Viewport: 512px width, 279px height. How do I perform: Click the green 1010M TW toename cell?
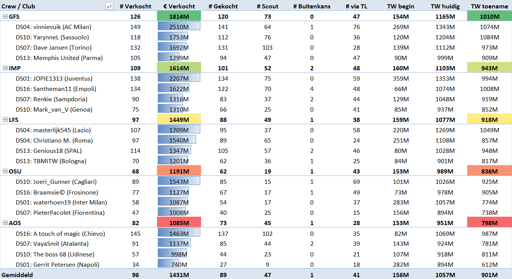tap(489, 16)
